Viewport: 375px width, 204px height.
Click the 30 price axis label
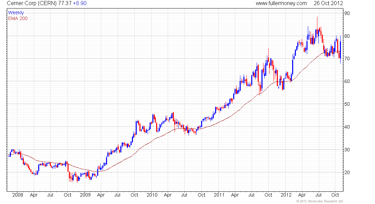347,150
